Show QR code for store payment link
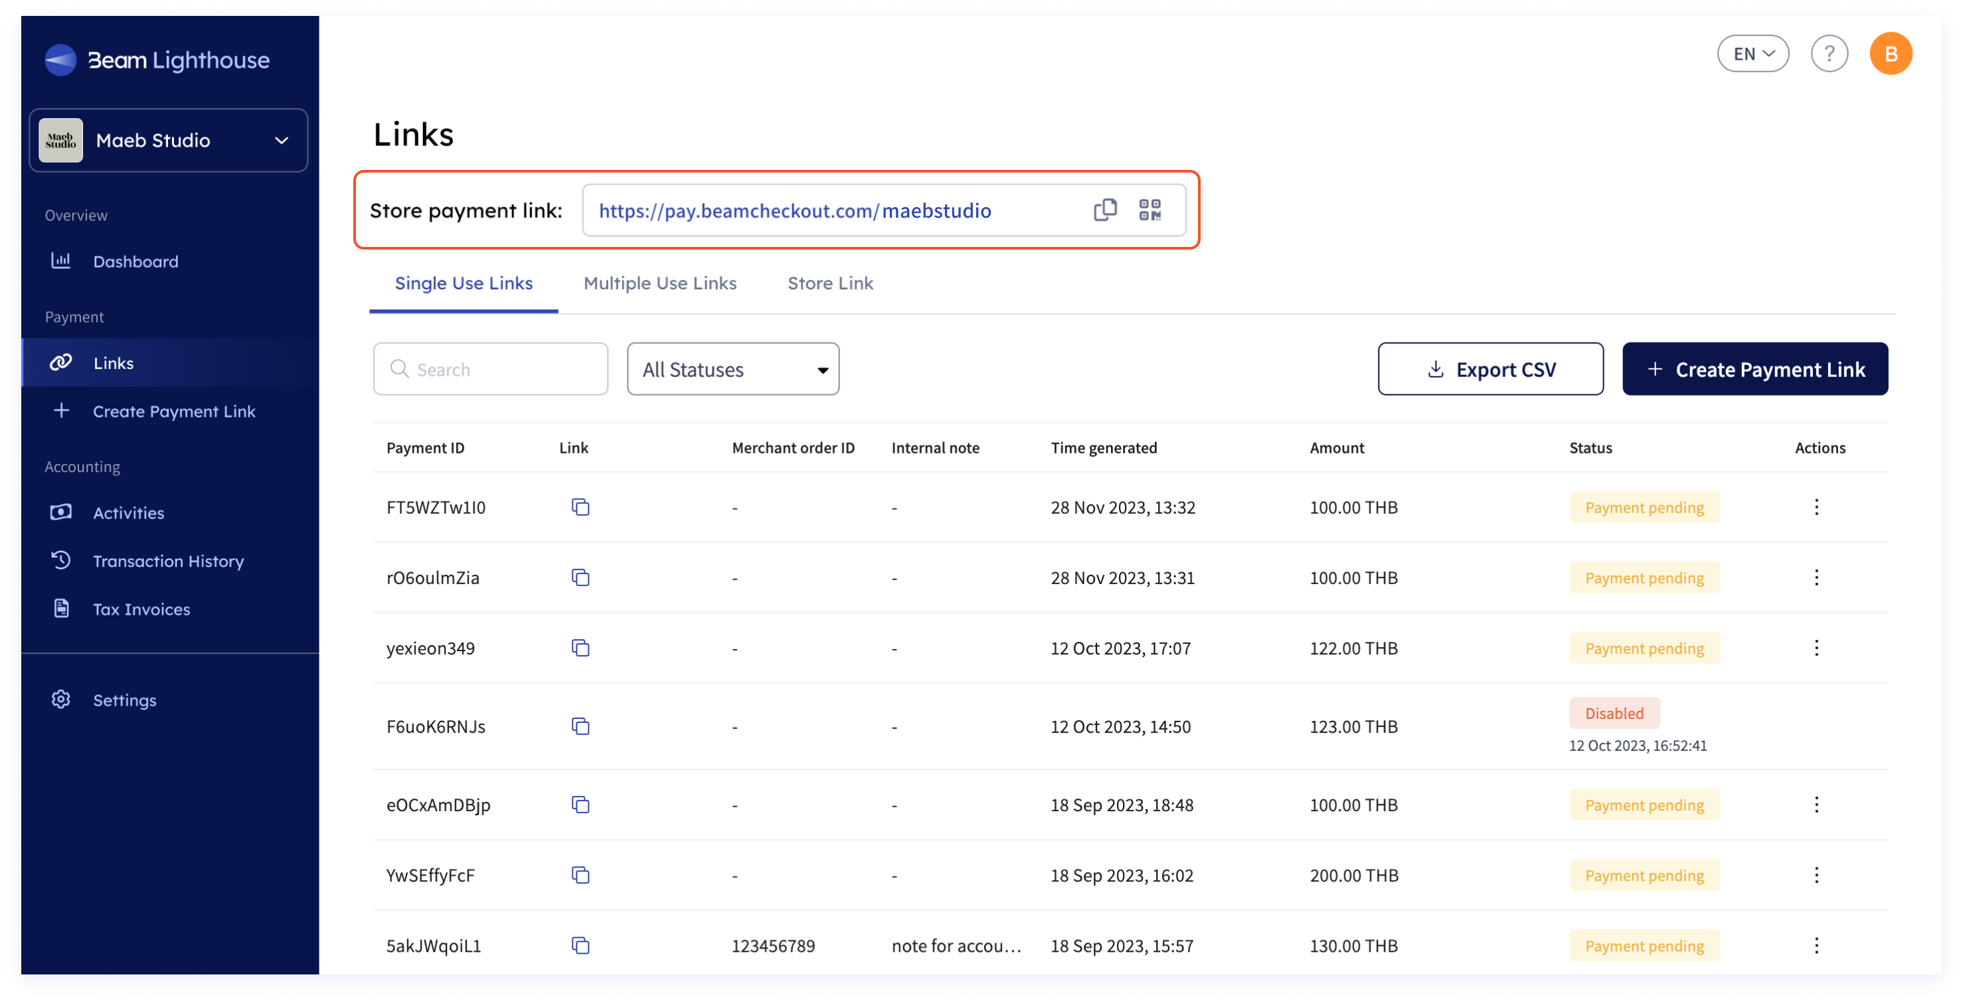1963x1001 pixels. point(1150,210)
